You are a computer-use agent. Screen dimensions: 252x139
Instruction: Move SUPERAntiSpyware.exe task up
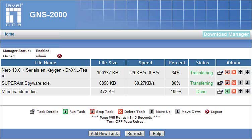[241, 83]
